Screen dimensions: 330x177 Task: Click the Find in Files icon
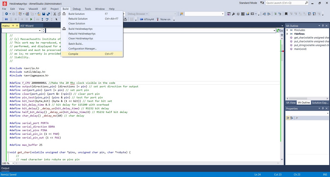pyautogui.click(x=181, y=14)
